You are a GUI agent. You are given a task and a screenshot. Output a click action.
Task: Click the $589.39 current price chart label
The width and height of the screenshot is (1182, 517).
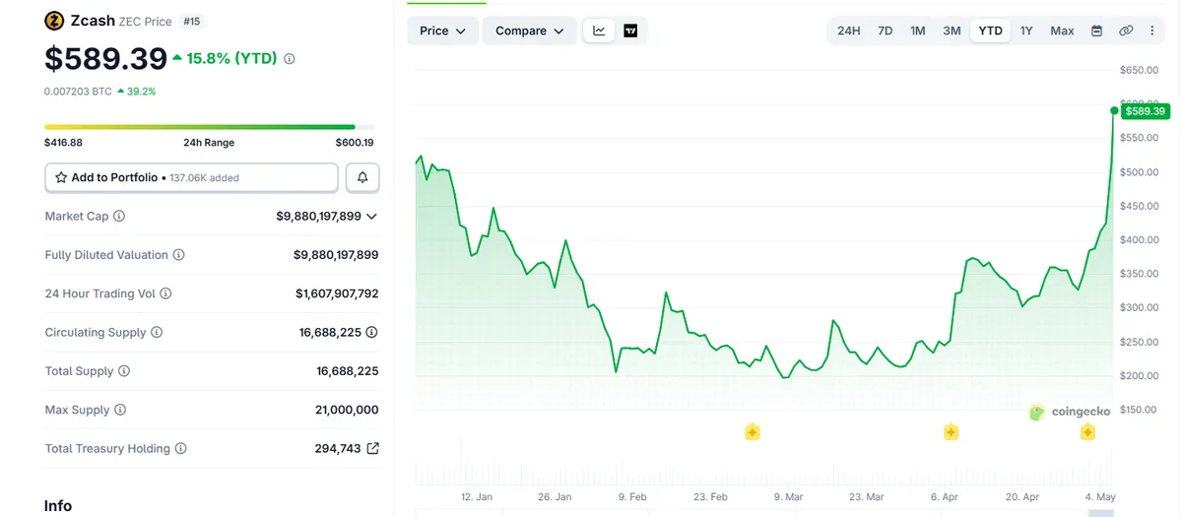pos(1145,111)
